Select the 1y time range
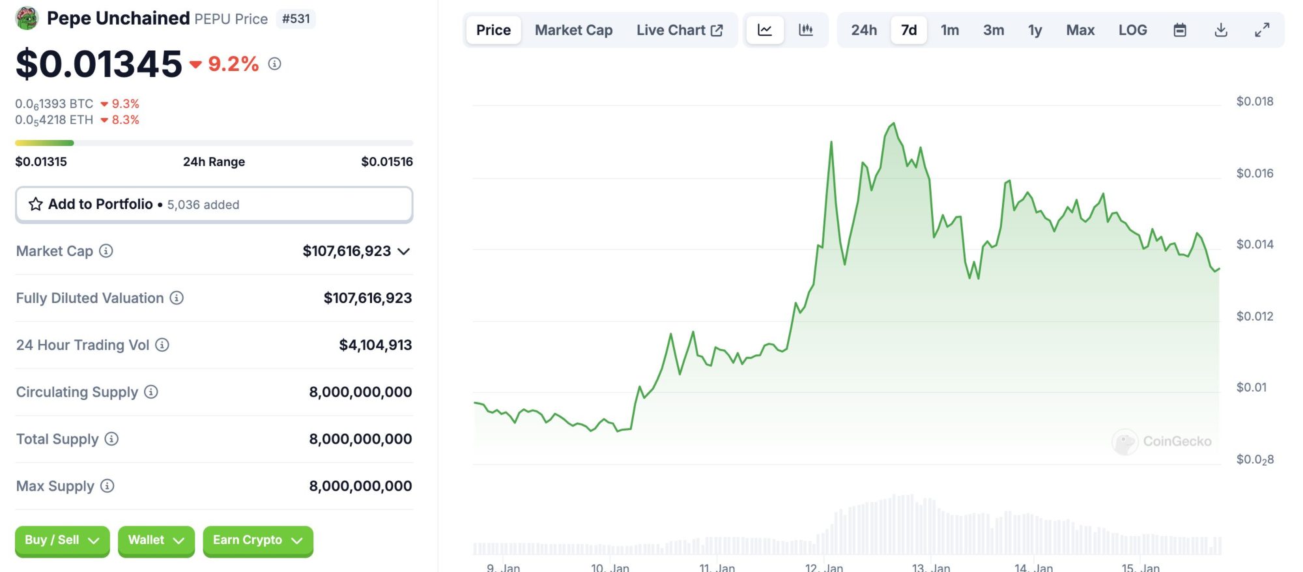1303x572 pixels. point(1035,30)
